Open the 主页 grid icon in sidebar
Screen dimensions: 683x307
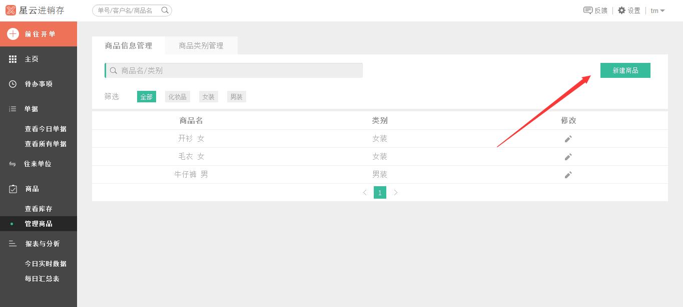(x=13, y=59)
